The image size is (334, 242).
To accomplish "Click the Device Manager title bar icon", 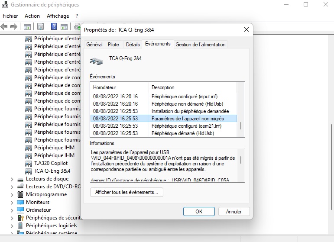I will coord(5,4).
